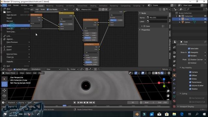Unlink the material with X button
208x117 pixels.
click(106, 9)
